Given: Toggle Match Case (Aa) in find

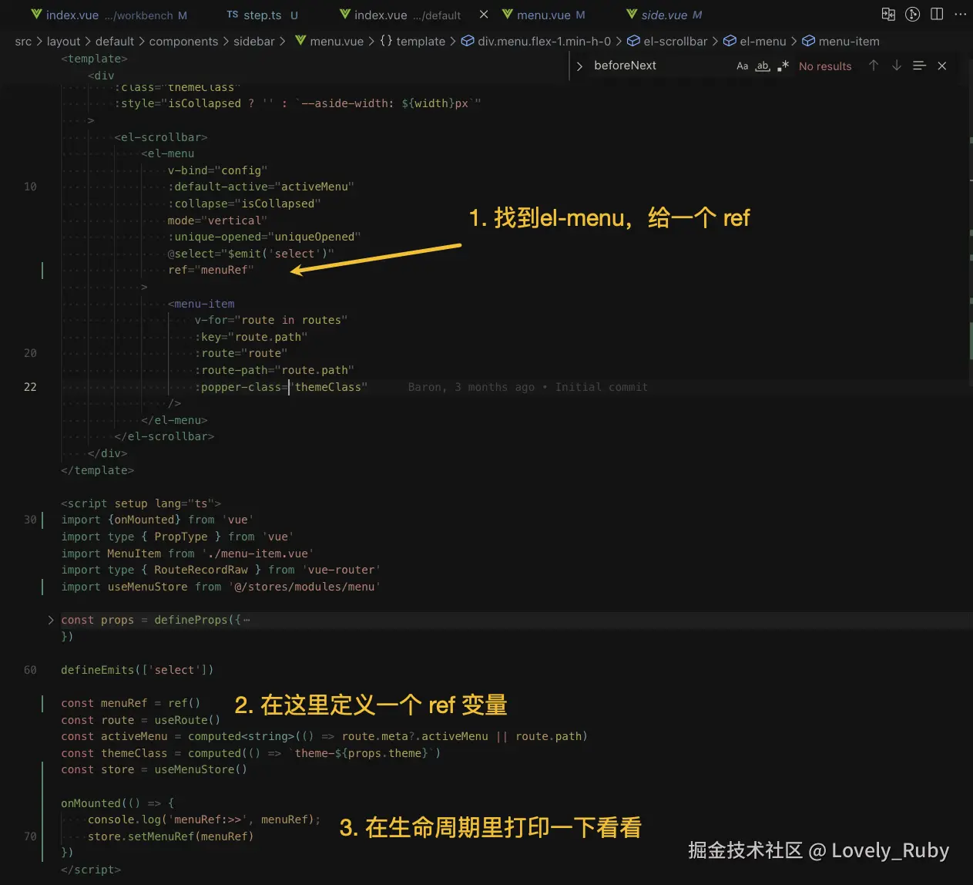Looking at the screenshot, I should coord(742,66).
